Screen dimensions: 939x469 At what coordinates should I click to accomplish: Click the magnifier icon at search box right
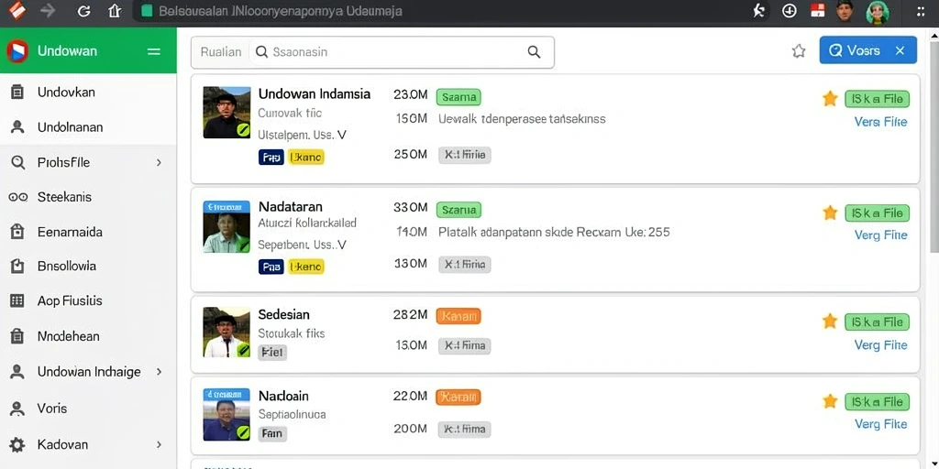point(534,52)
